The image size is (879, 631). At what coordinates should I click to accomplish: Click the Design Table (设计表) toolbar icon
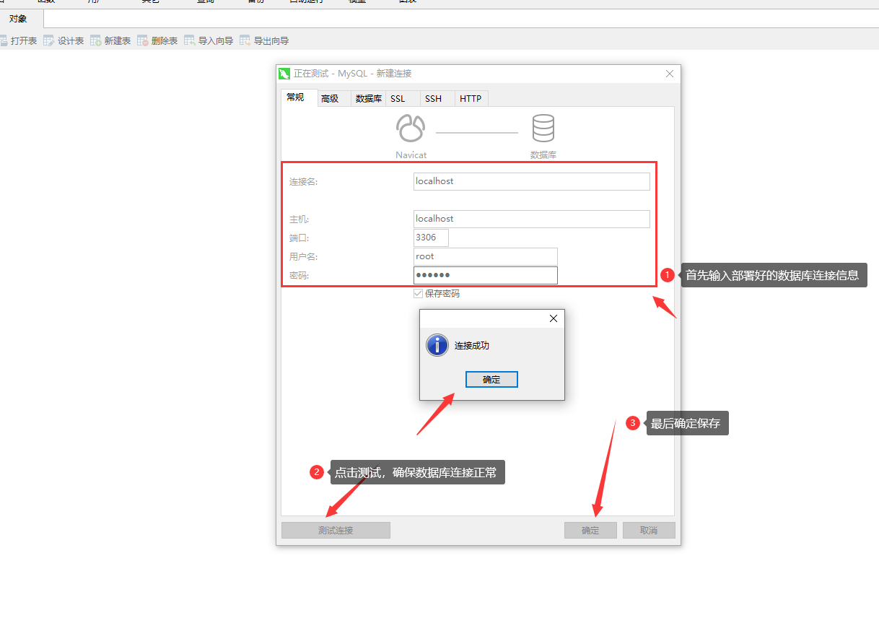click(x=48, y=41)
